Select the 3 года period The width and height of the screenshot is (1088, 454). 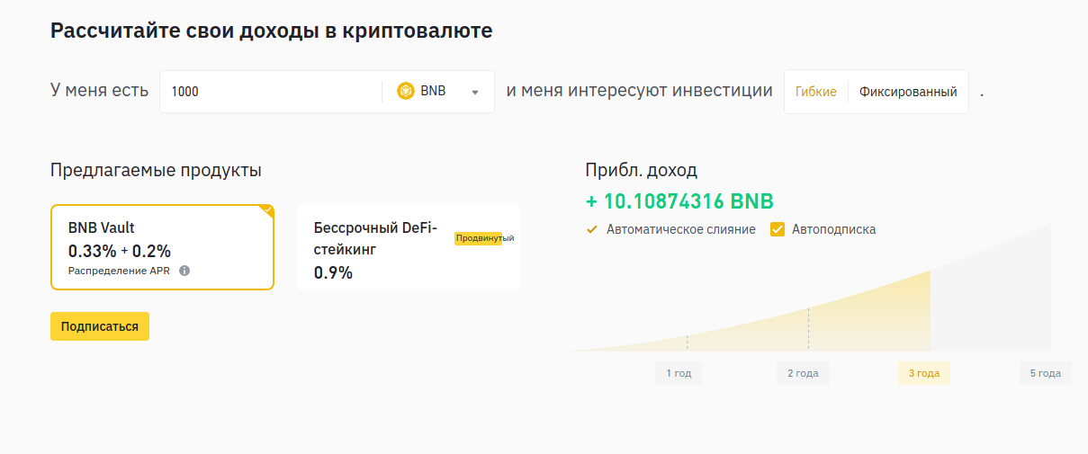click(x=923, y=373)
